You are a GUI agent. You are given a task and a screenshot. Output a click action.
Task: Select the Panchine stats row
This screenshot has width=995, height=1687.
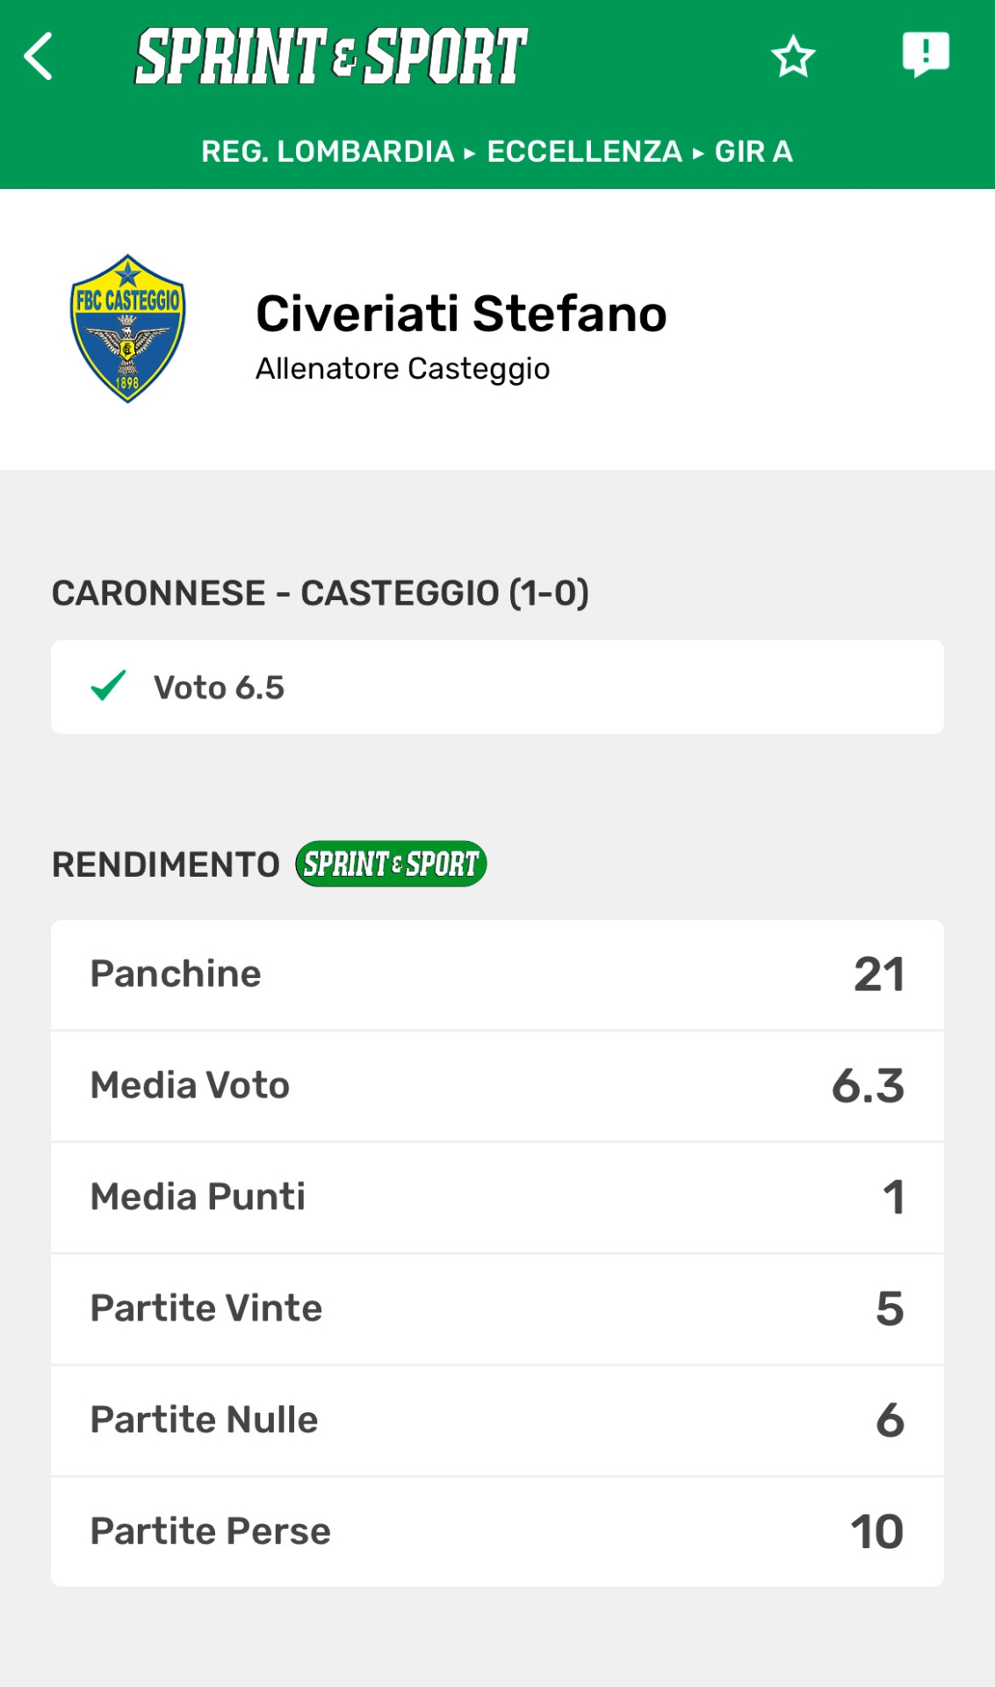[497, 974]
